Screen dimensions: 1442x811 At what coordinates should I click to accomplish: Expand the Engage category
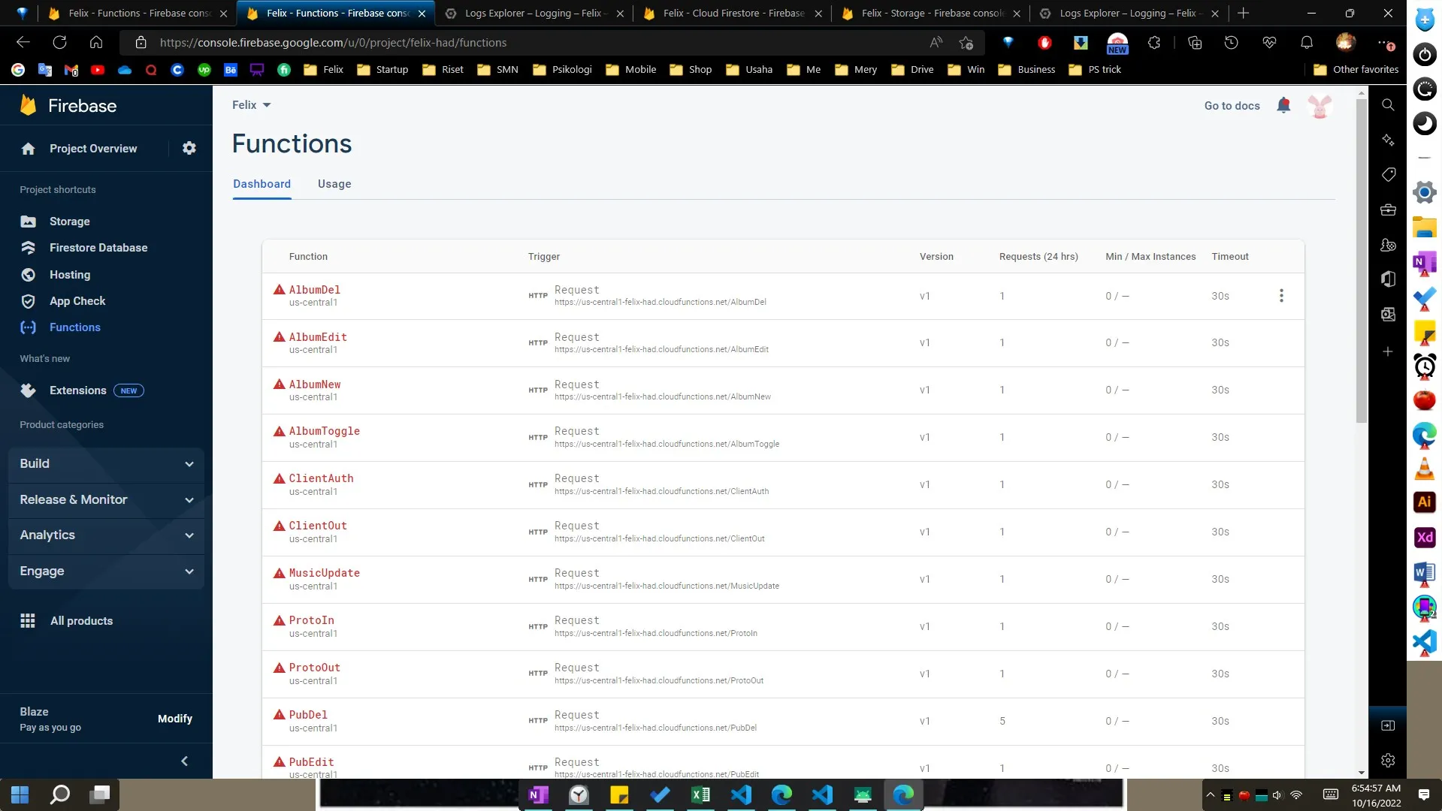pos(106,571)
